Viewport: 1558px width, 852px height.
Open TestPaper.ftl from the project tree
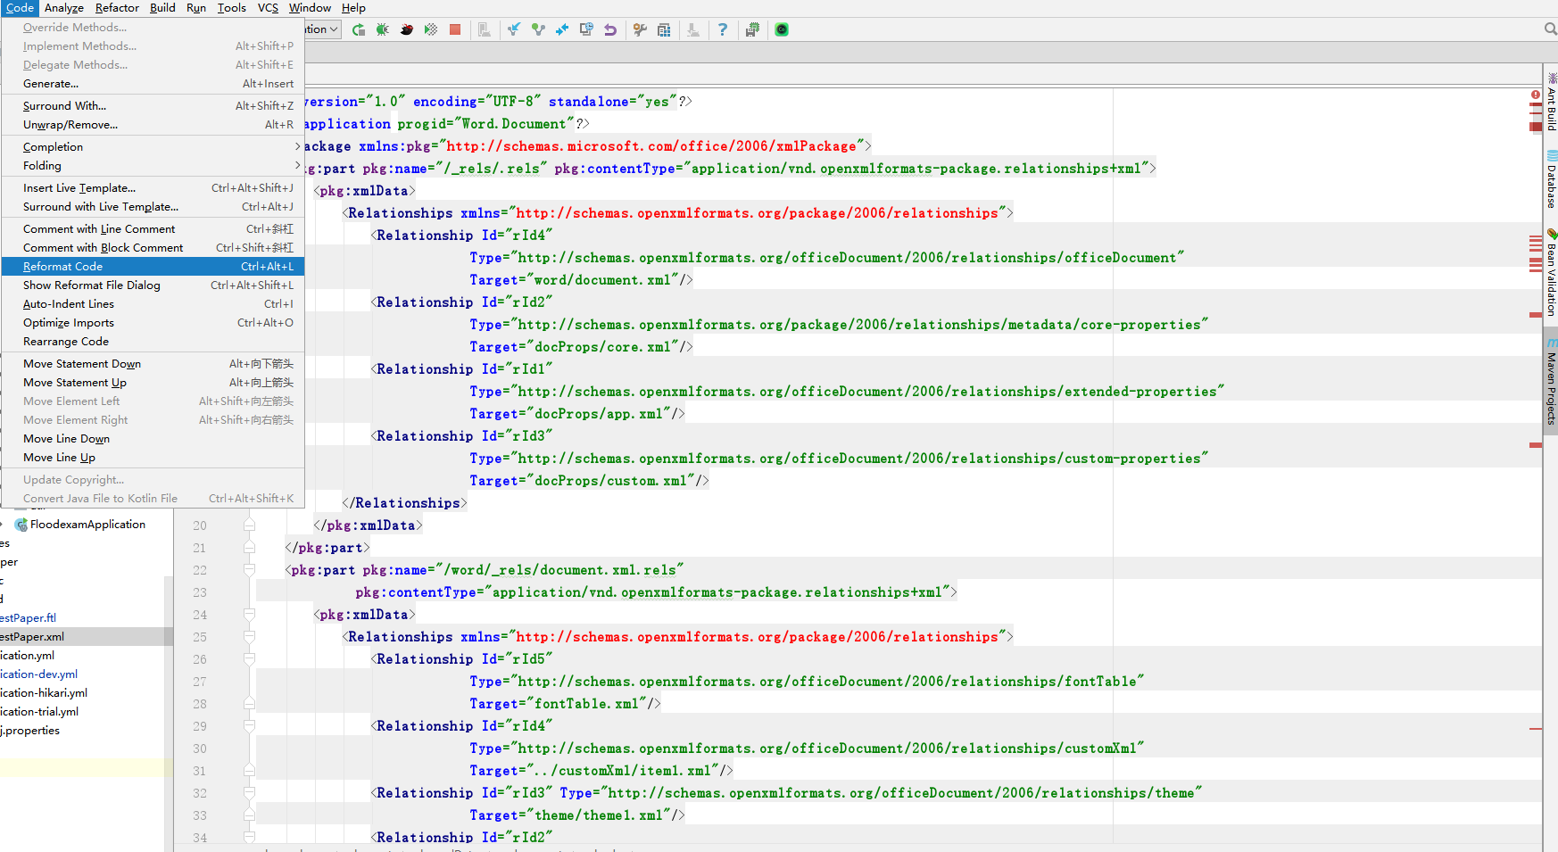pyautogui.click(x=29, y=617)
